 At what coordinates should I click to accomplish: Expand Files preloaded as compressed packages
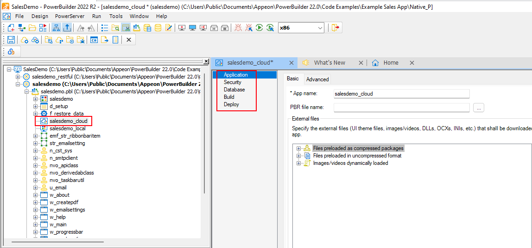298,149
